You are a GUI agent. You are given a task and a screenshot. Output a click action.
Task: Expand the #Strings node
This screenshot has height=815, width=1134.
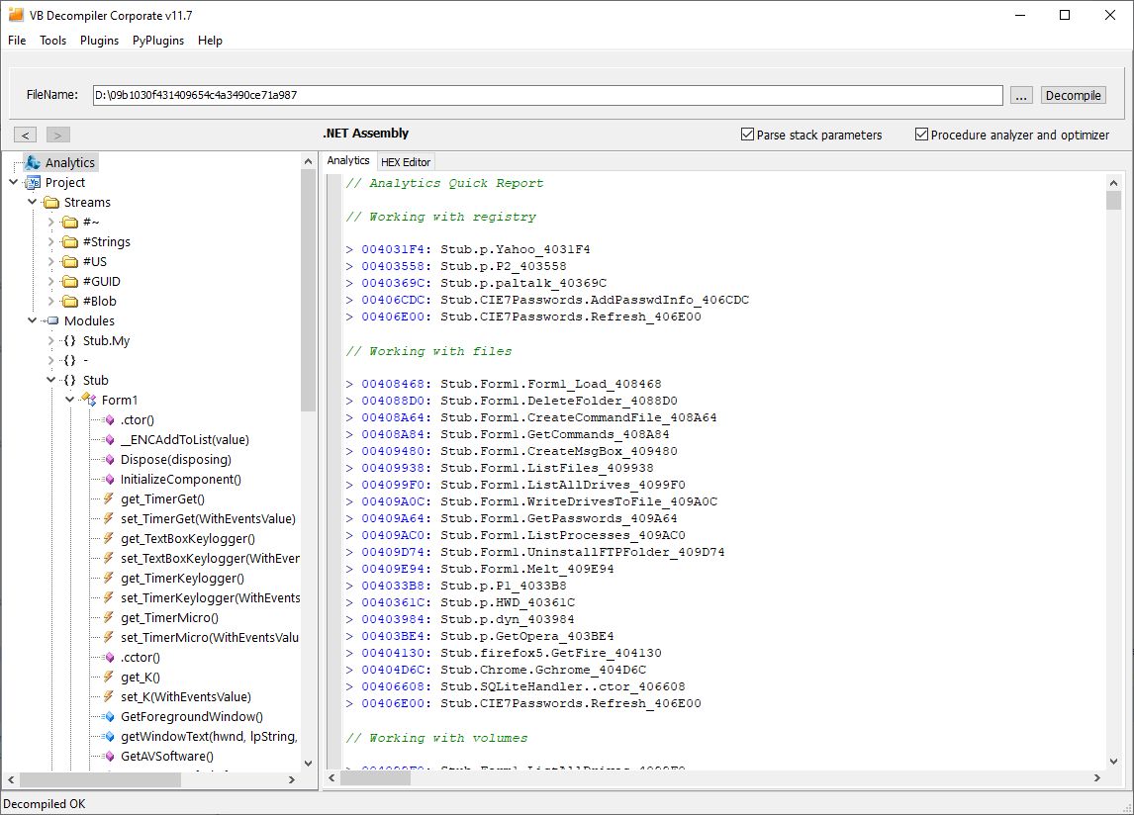coord(51,241)
